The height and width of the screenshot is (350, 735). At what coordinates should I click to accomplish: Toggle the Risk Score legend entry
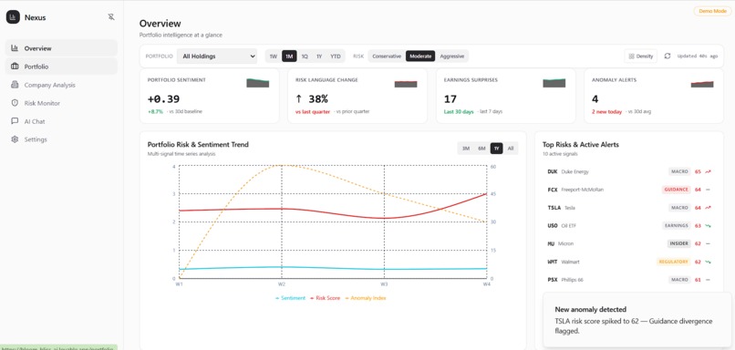click(325, 298)
